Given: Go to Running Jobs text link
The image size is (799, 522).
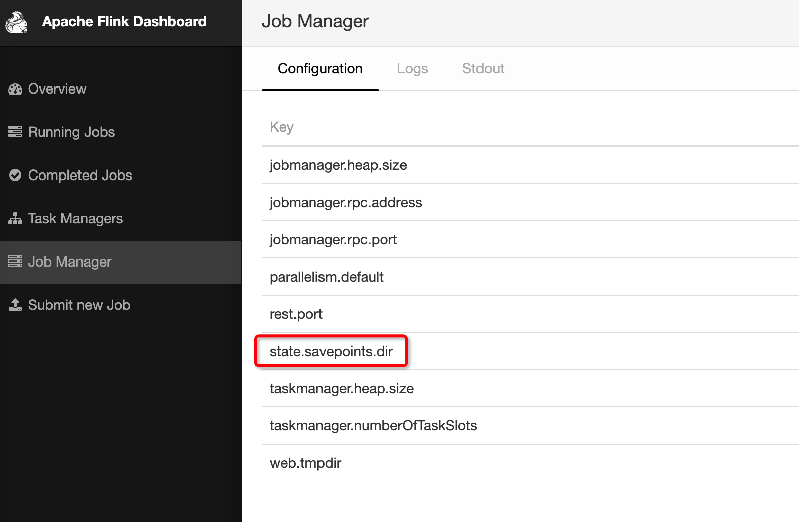Looking at the screenshot, I should [71, 132].
